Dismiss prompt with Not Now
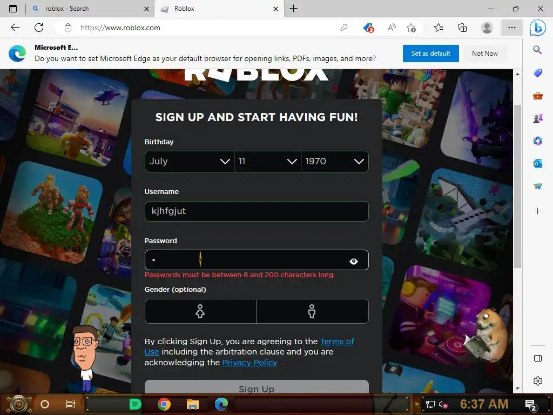 point(485,53)
